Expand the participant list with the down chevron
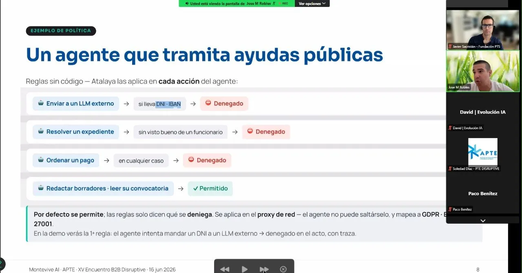Screen dimensions: 522x273 [483, 220]
